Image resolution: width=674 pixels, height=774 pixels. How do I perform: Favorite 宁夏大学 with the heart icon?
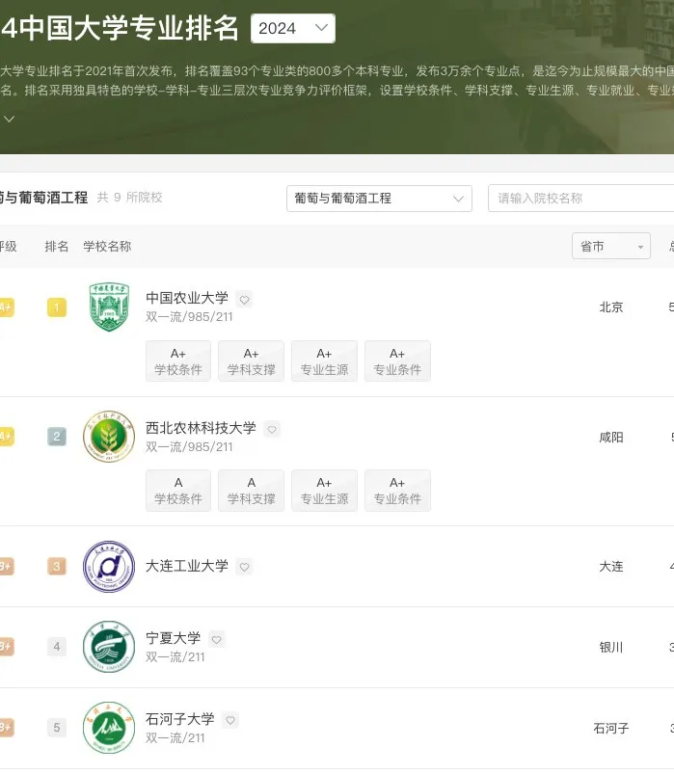[x=216, y=640]
